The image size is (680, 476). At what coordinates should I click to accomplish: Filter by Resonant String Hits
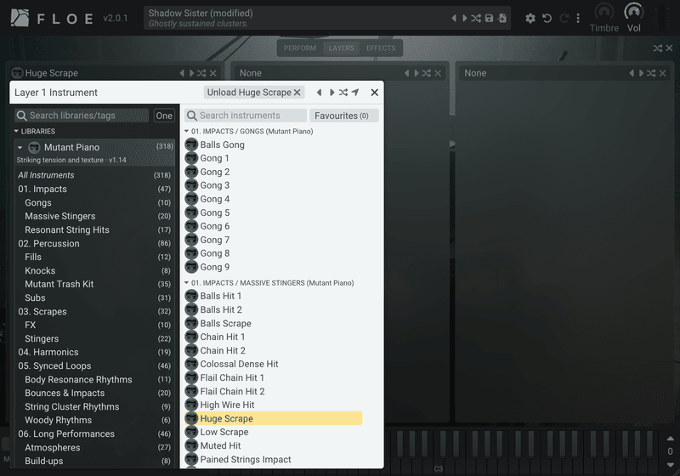click(x=94, y=229)
